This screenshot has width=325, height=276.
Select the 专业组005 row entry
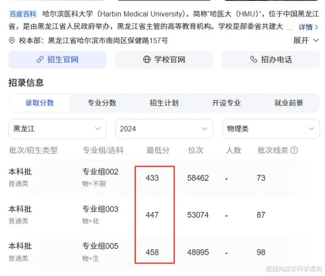[100, 246]
